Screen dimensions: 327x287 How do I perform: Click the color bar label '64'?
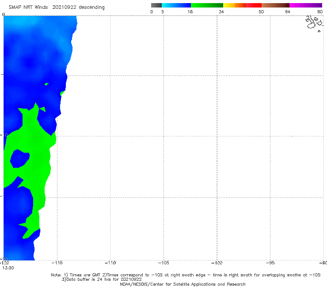(288, 12)
